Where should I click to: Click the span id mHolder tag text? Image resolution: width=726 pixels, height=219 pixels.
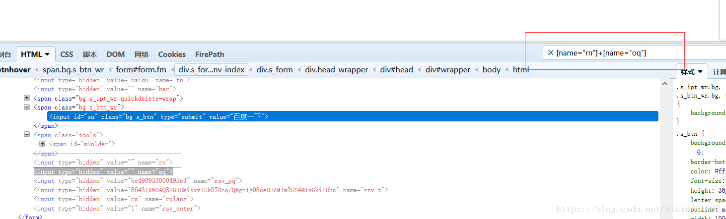82,144
